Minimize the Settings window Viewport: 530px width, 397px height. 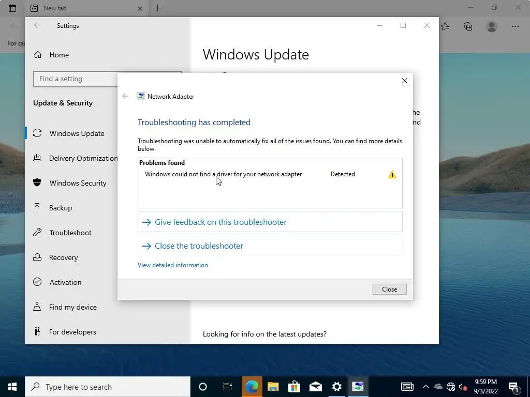[379, 25]
